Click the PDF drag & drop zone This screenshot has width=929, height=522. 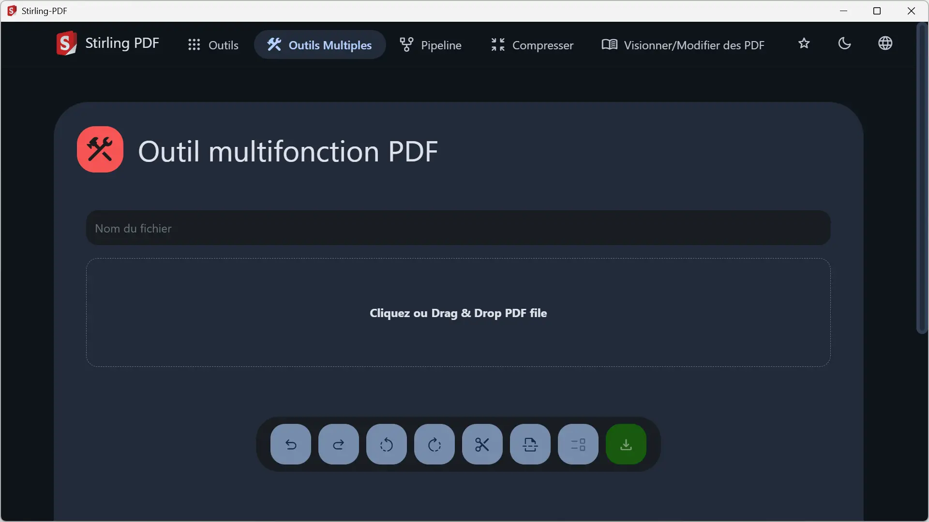tap(458, 313)
